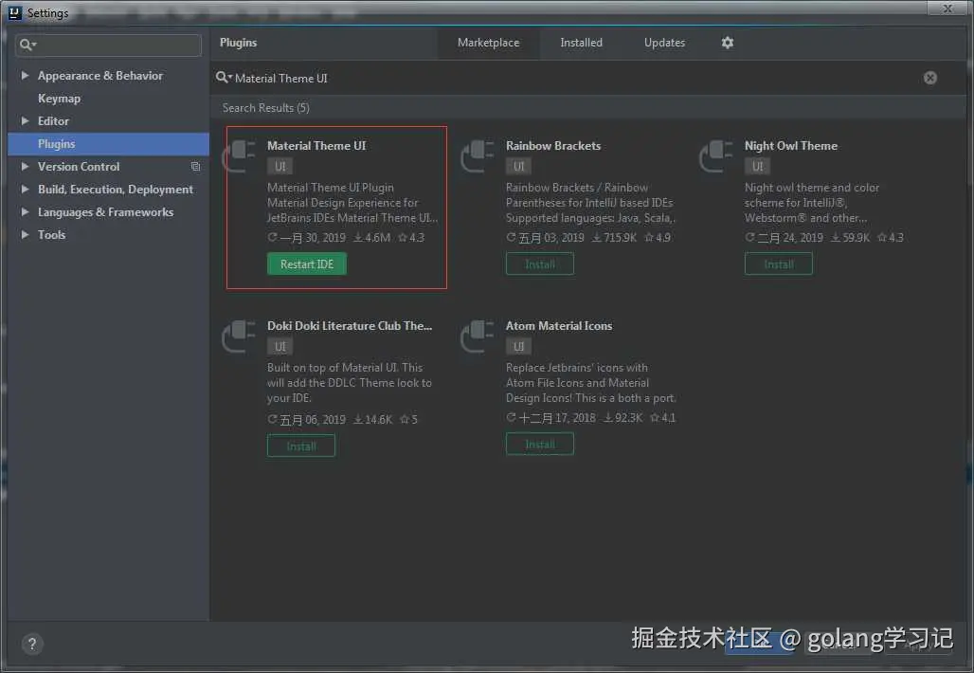
Task: Click the copy icon beside Version Control
Action: pos(196,167)
